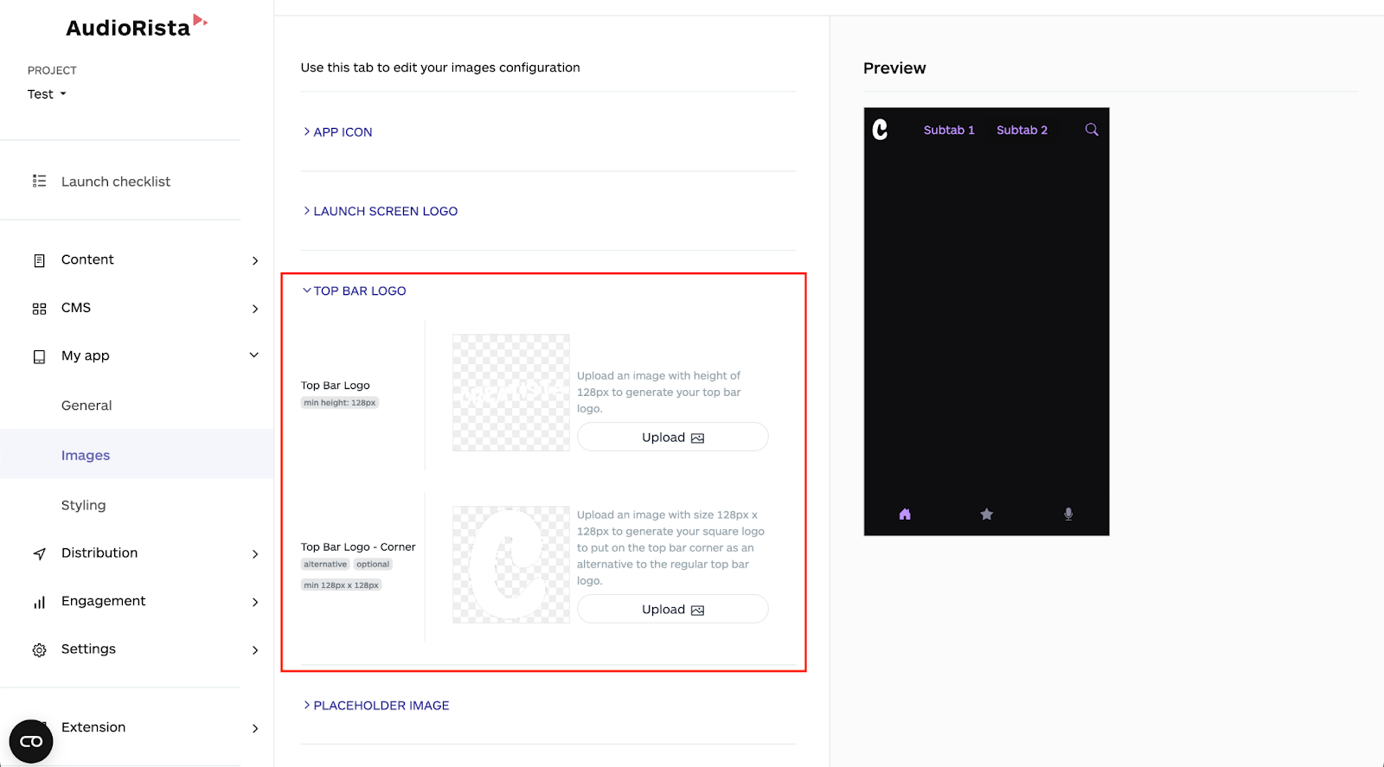Screen dimensions: 1384x767
Task: Expand the PLACEHOLDER IMAGE section
Action: (x=376, y=706)
